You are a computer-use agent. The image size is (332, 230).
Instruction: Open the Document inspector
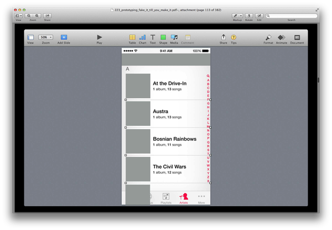297,38
